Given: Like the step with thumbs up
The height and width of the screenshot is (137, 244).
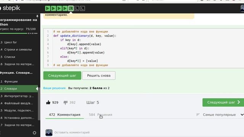Looking at the screenshot, I should pos(48,102).
